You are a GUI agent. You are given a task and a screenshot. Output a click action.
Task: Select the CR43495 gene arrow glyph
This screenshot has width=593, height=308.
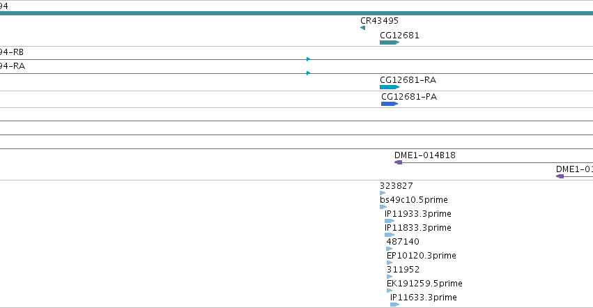362,28
